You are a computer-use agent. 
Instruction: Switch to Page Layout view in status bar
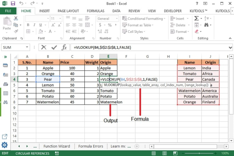164,153
